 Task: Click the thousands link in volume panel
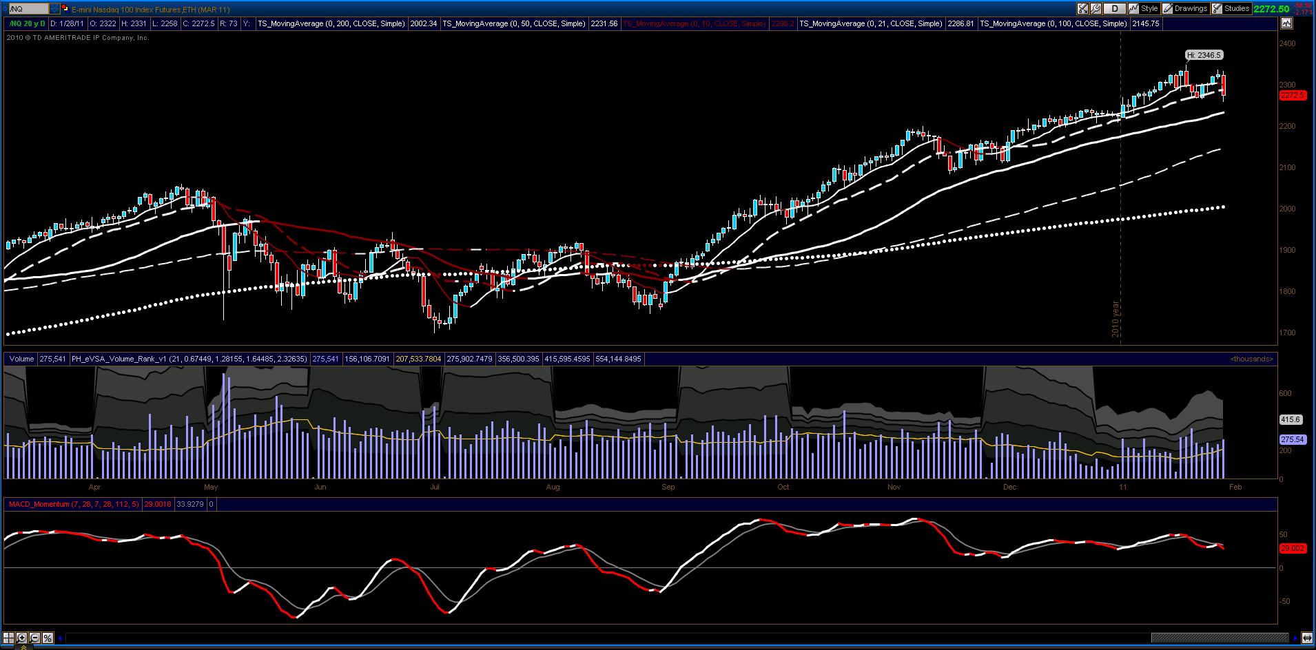coord(1252,359)
